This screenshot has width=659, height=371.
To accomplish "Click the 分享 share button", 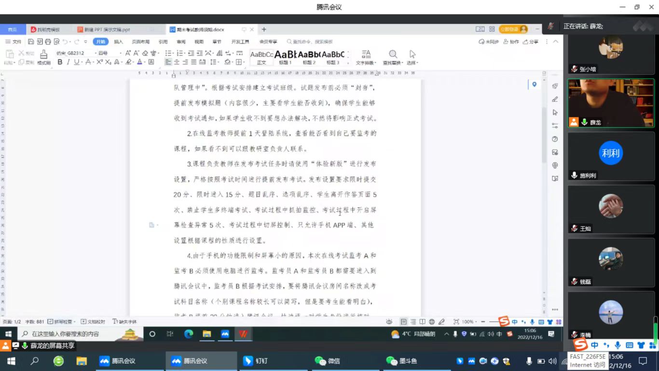I will click(531, 42).
